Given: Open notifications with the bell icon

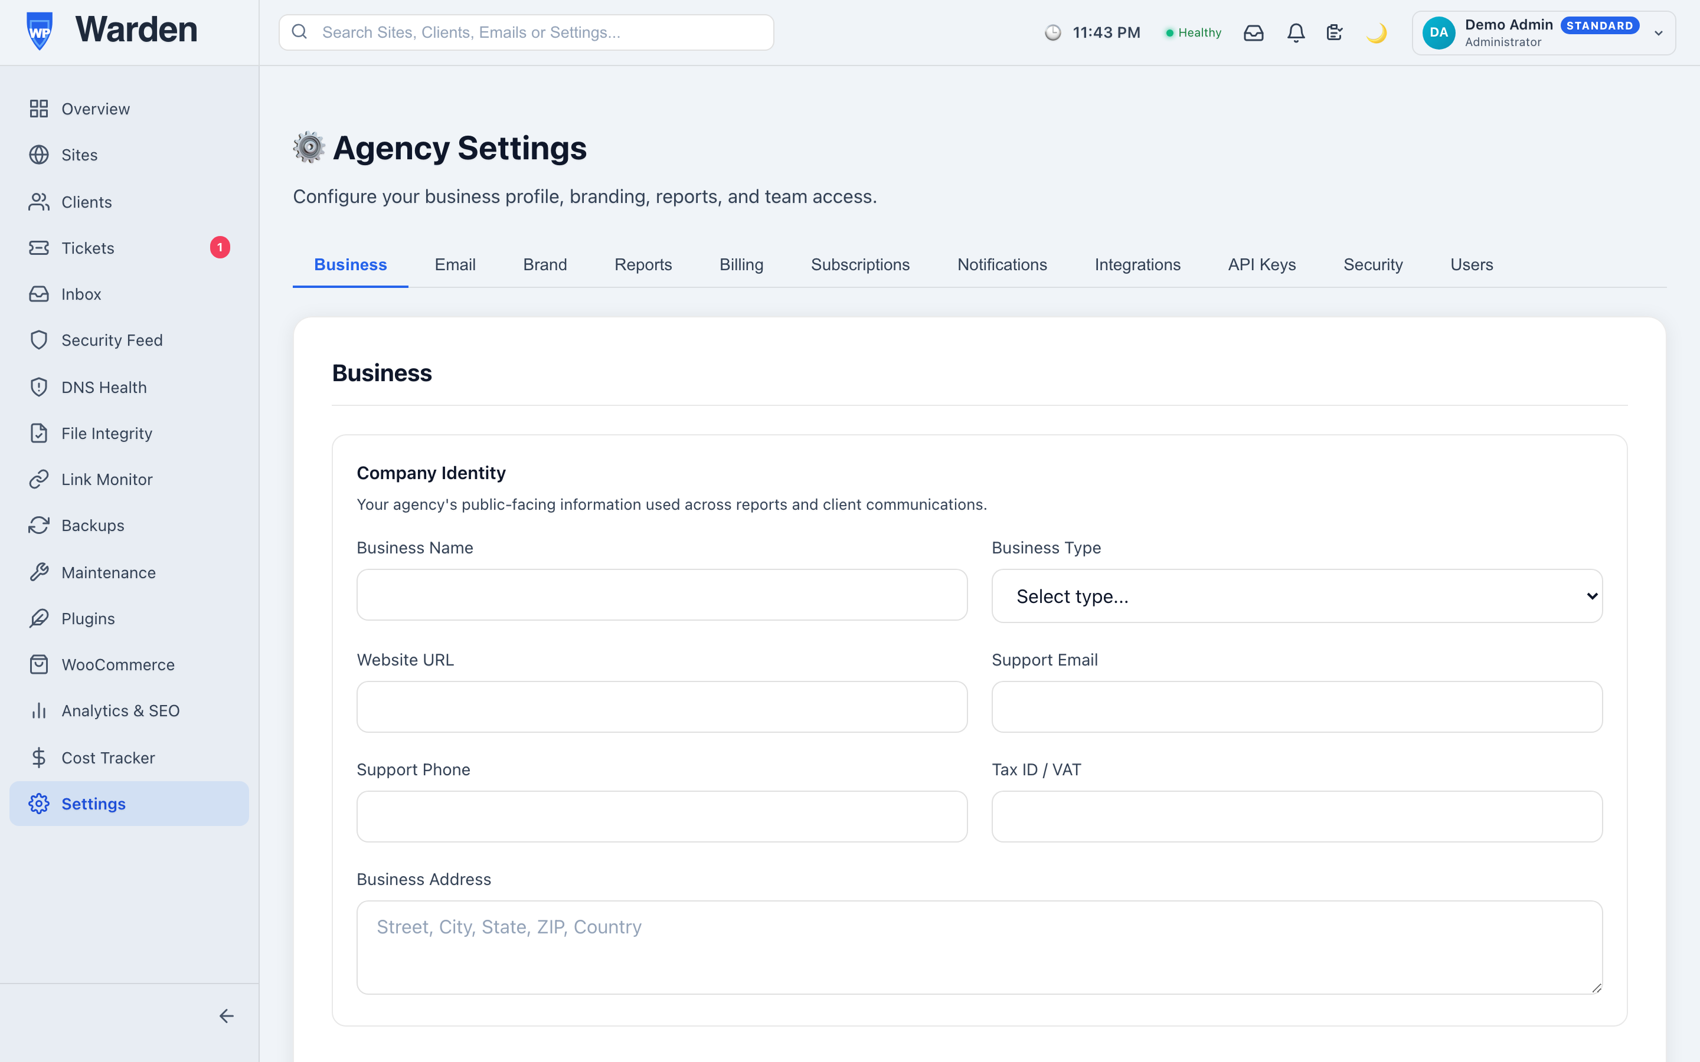Looking at the screenshot, I should pyautogui.click(x=1296, y=32).
